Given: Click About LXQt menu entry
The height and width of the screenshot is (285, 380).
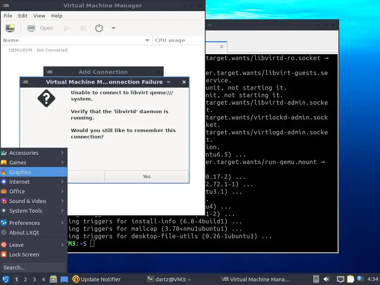Looking at the screenshot, I should 34,233.
